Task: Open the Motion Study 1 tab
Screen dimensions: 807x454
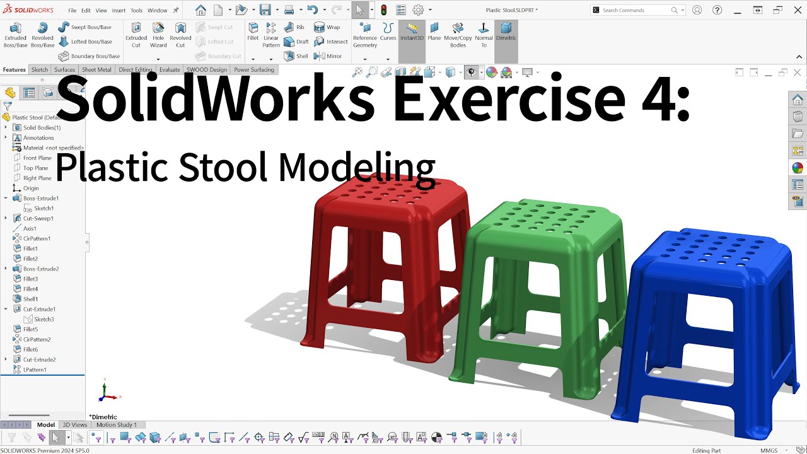Action: coord(117,425)
